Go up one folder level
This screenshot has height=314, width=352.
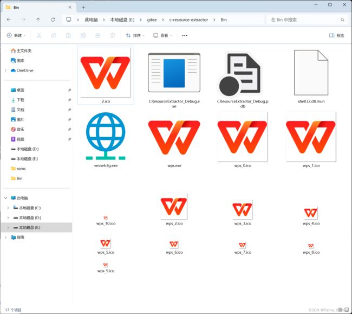point(38,20)
